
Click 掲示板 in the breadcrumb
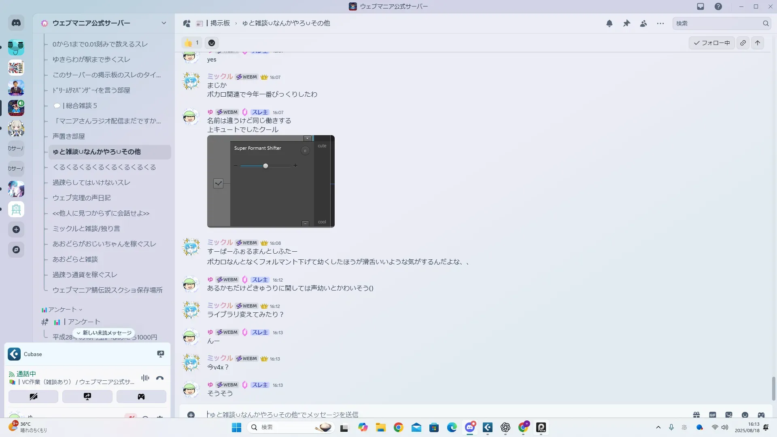220,23
